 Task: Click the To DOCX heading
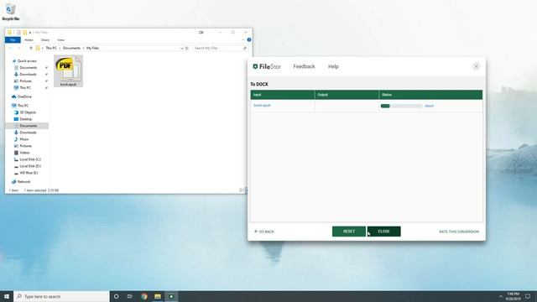pos(259,84)
